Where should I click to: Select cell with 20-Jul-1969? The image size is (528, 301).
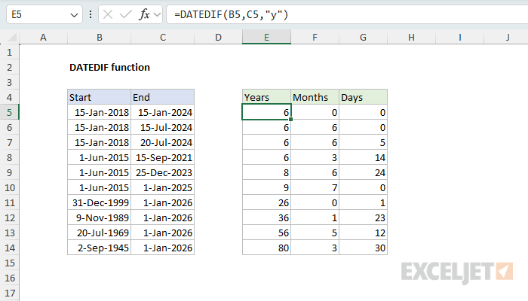click(x=100, y=233)
